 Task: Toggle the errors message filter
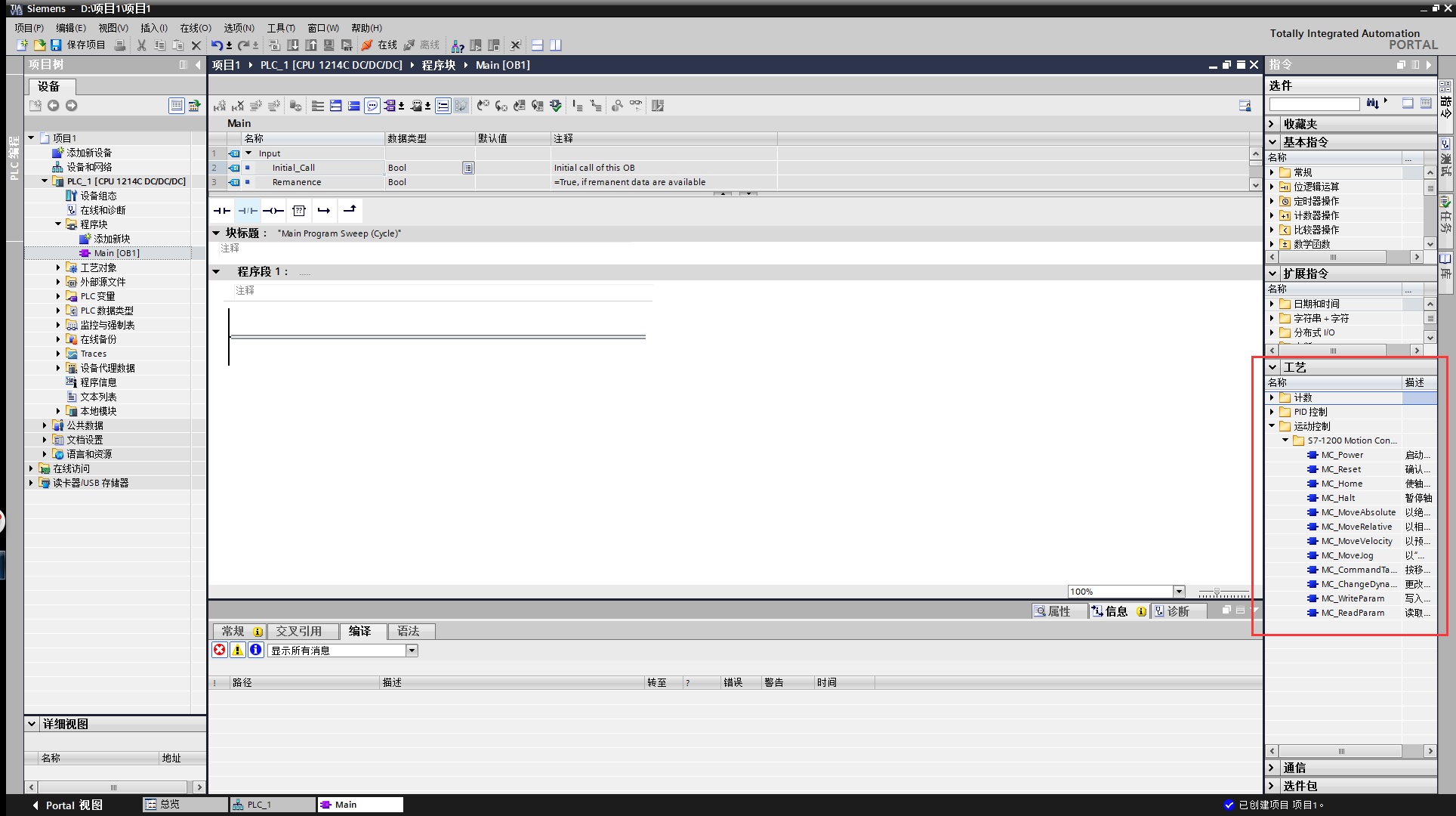coord(220,650)
